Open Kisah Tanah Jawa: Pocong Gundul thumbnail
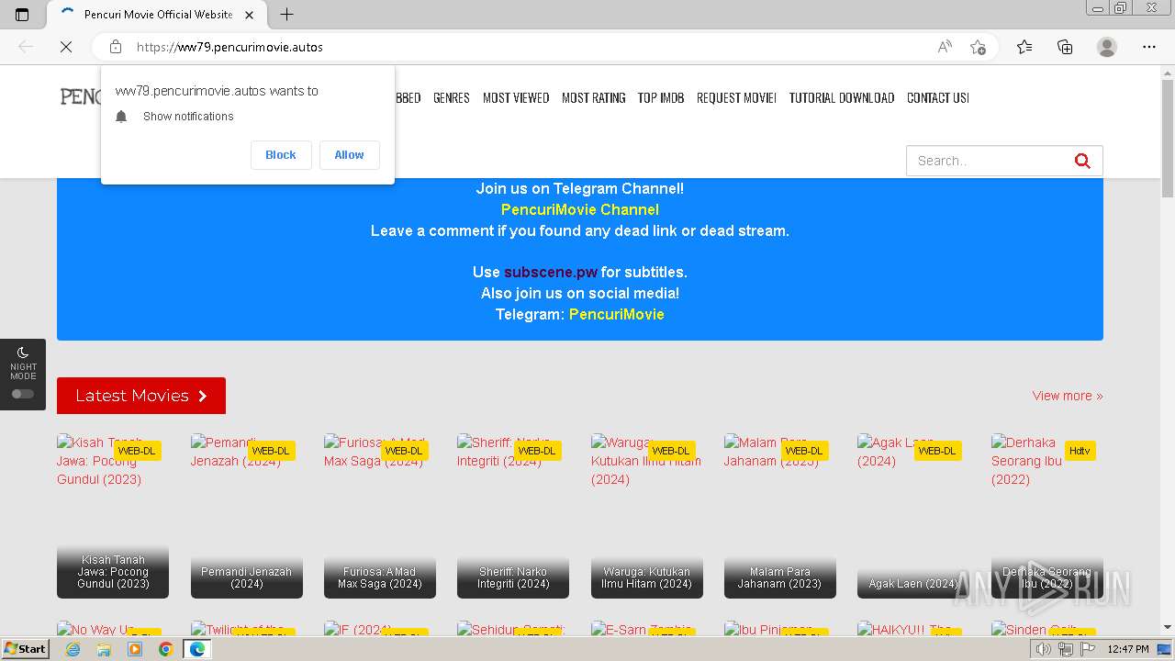The image size is (1175, 661). click(x=113, y=516)
